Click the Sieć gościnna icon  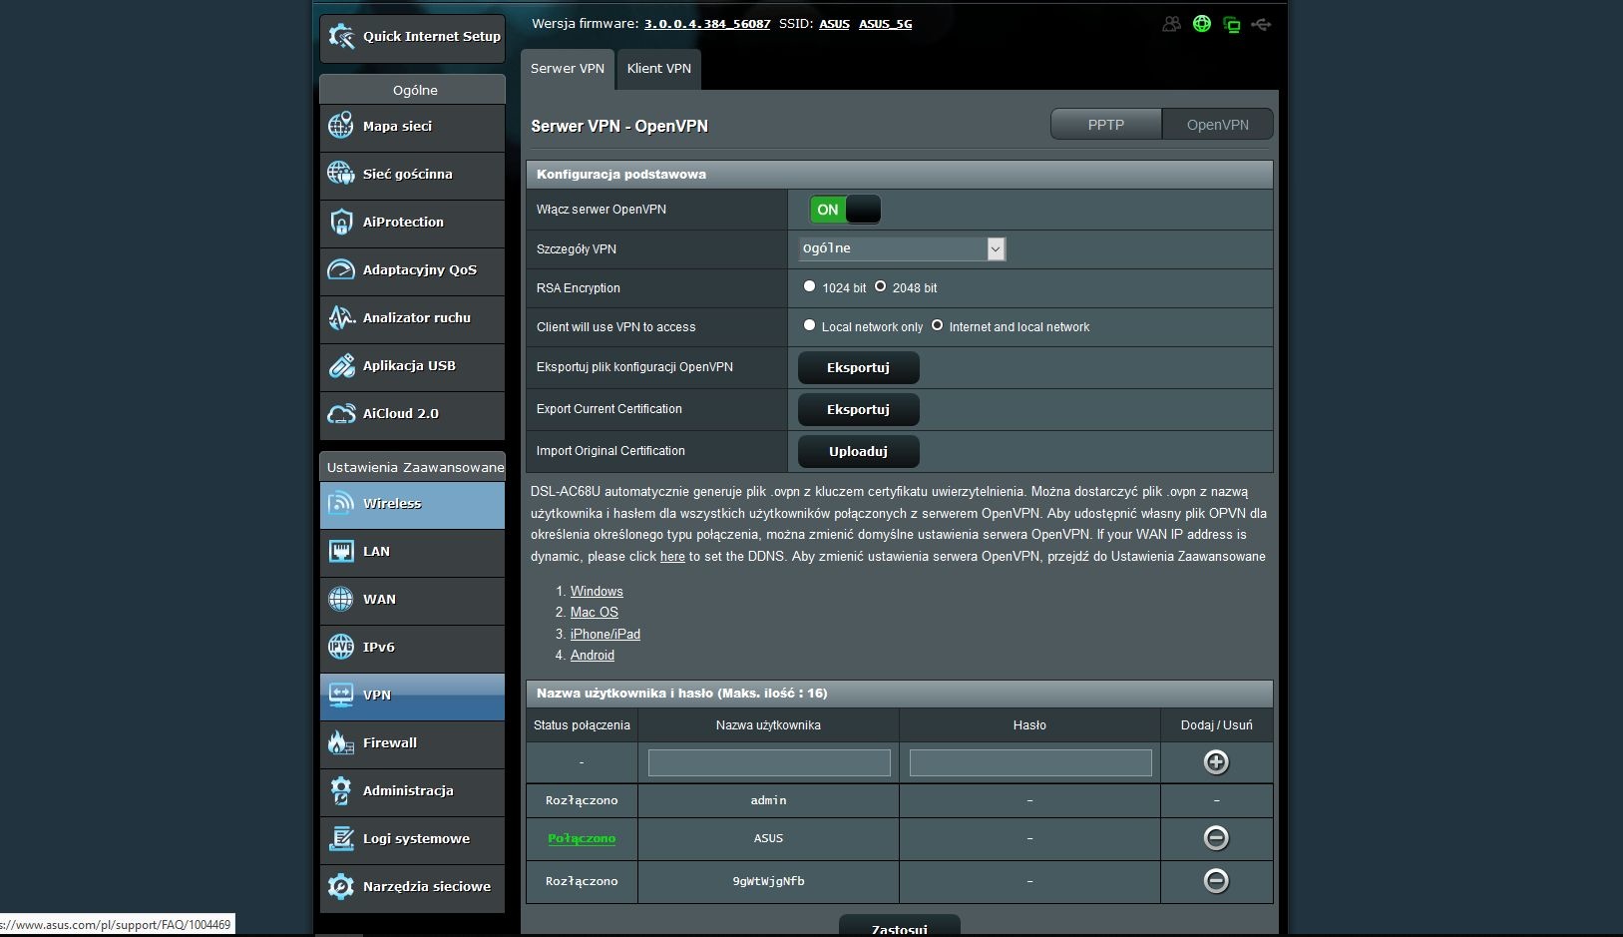pyautogui.click(x=341, y=174)
